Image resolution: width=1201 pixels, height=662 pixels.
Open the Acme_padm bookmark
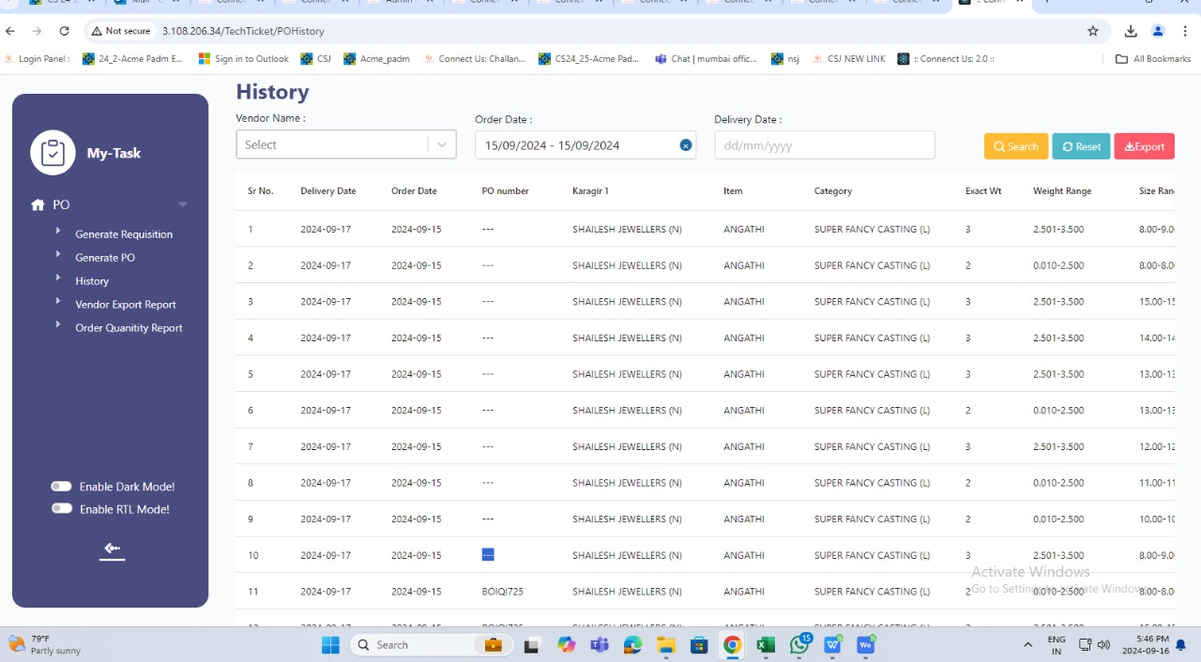tap(377, 58)
